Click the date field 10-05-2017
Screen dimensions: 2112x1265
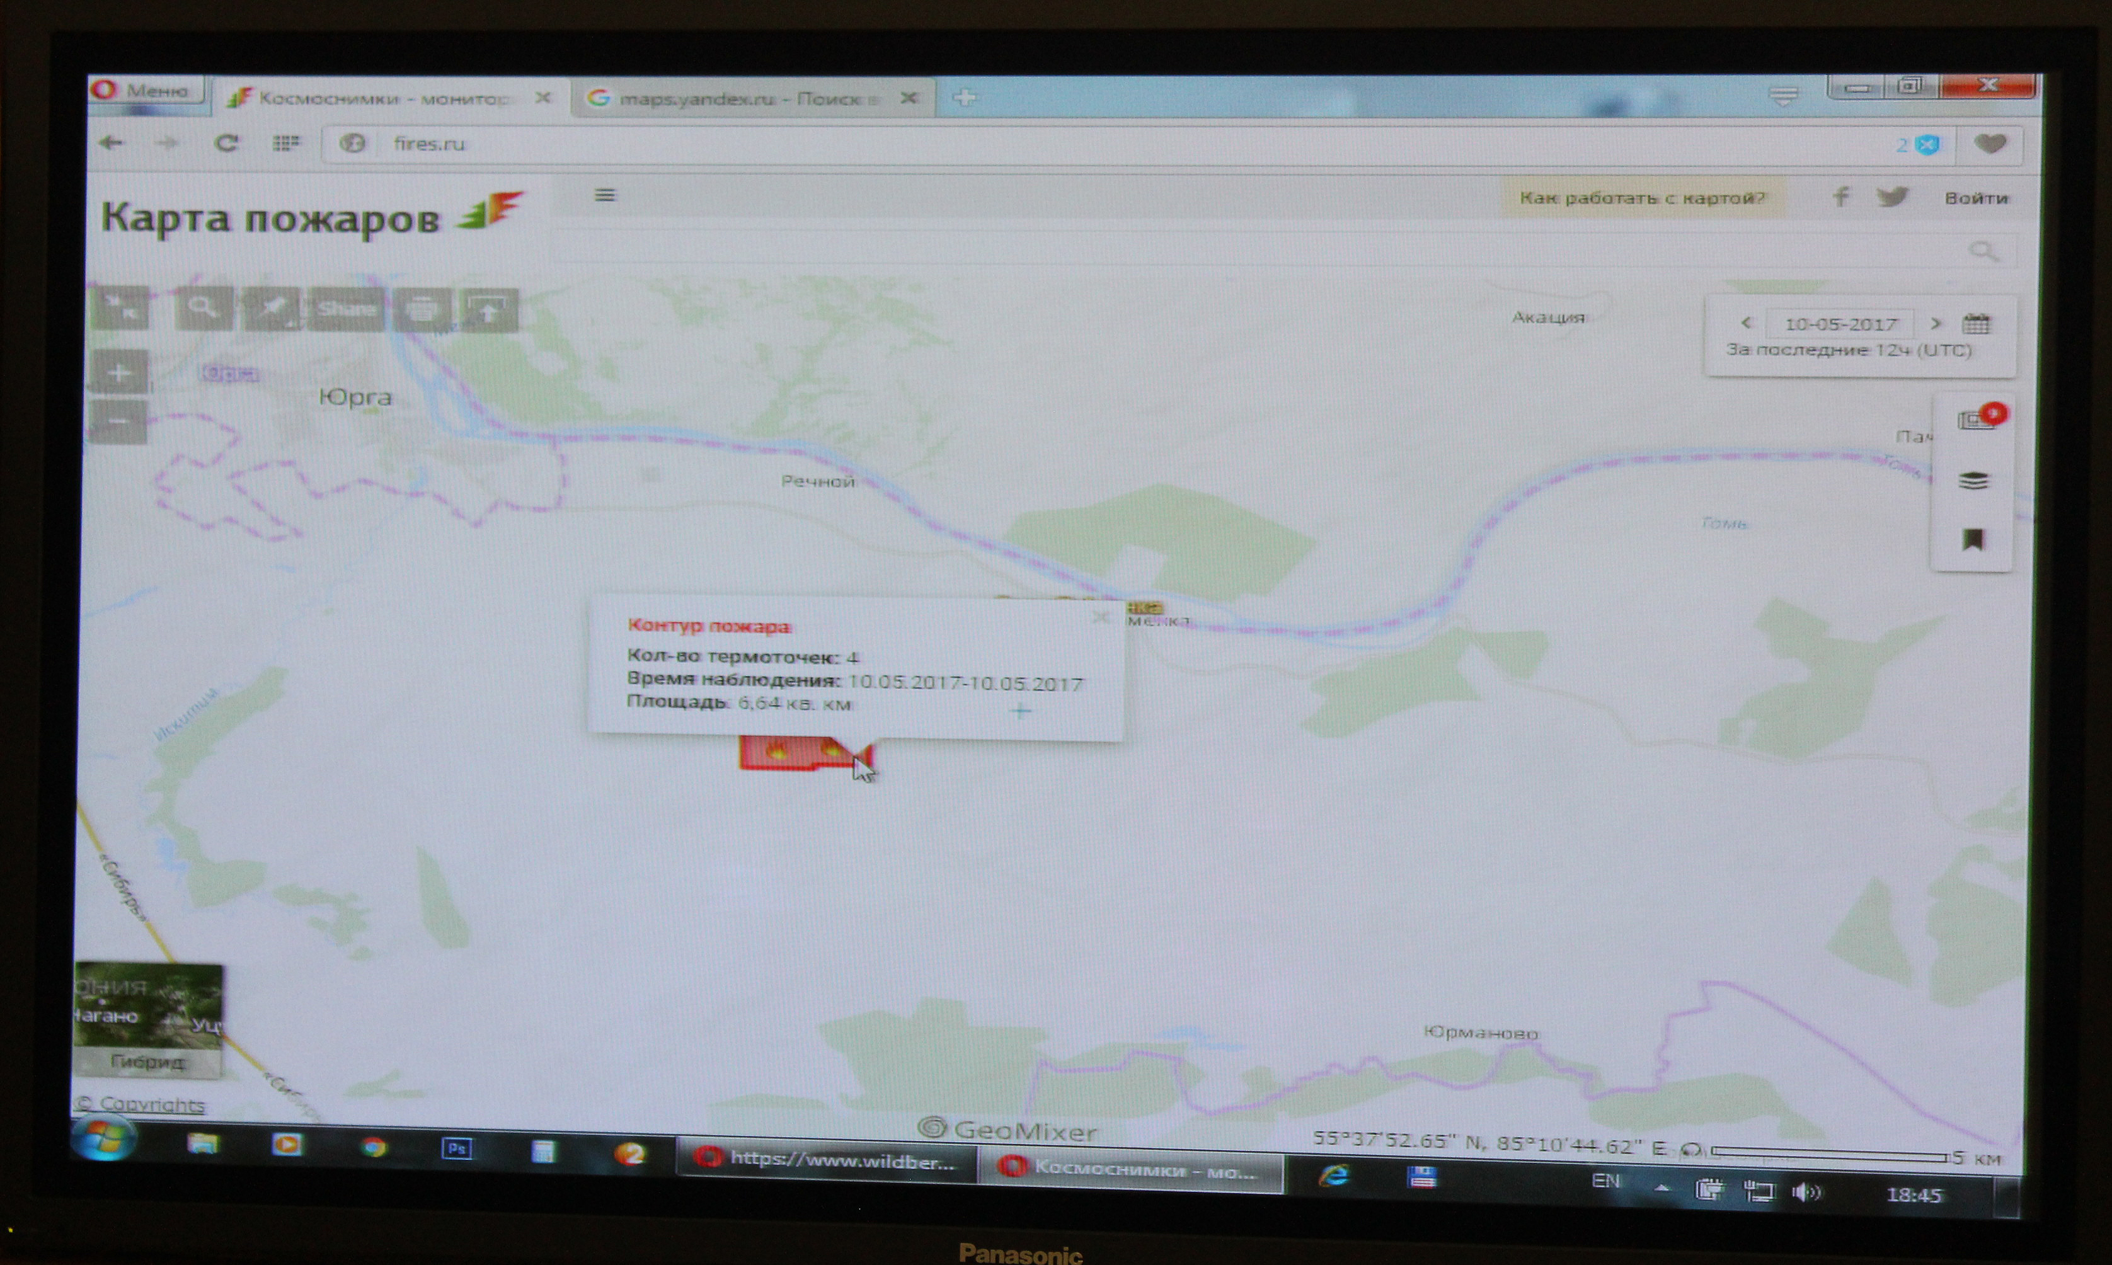1840,324
